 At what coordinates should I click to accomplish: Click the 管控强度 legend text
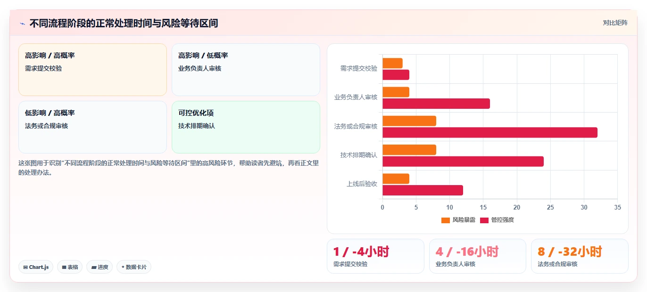pos(503,220)
